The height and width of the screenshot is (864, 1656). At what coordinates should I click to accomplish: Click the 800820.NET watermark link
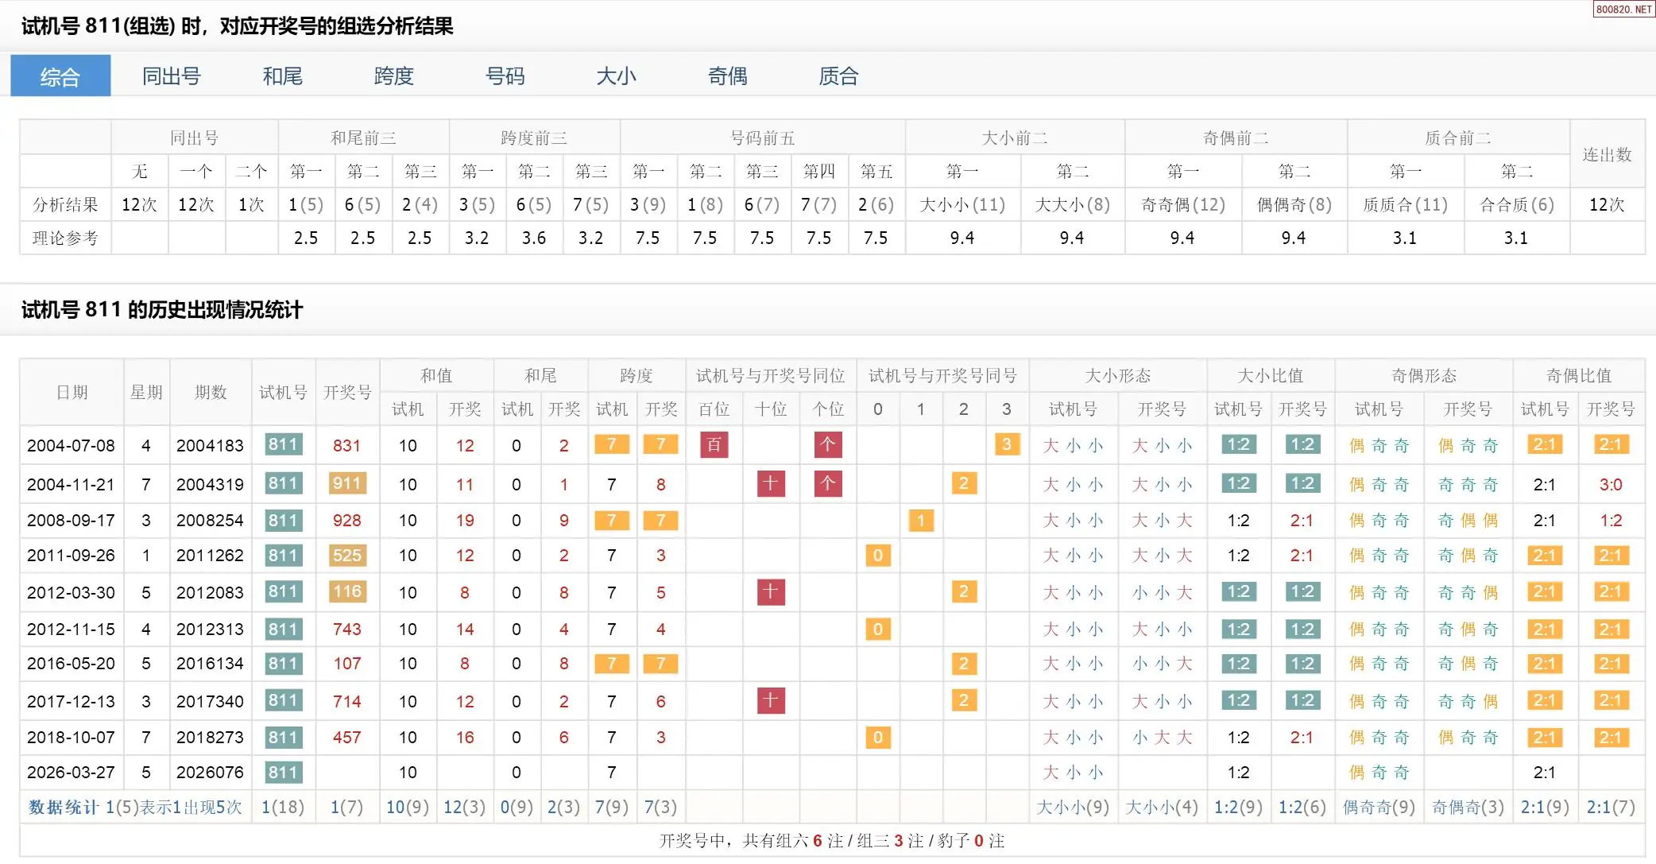click(1623, 9)
